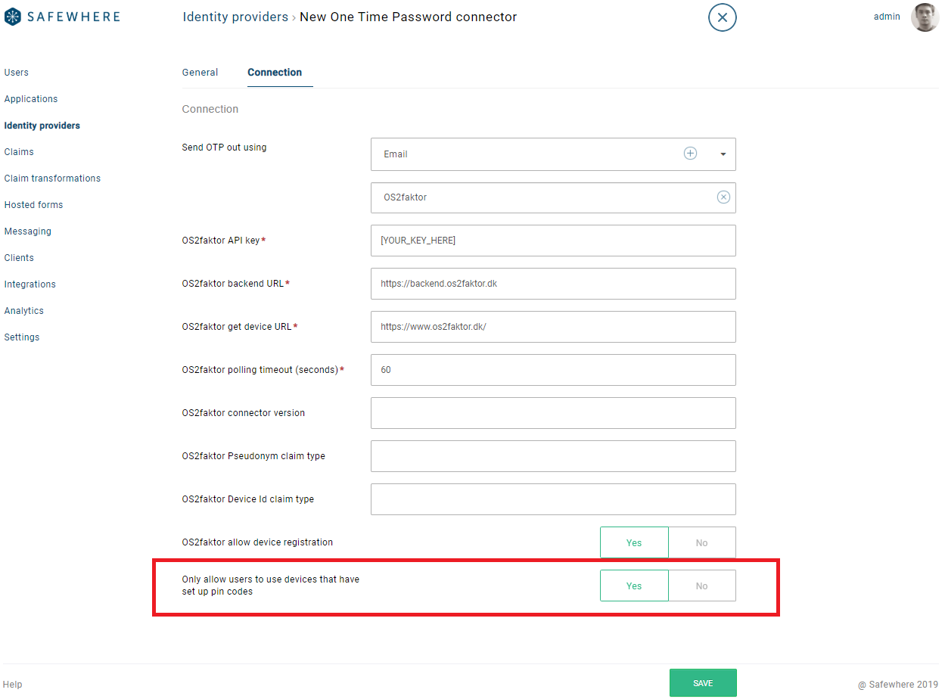
Task: Click the Safewhere logo icon
Action: click(11, 16)
